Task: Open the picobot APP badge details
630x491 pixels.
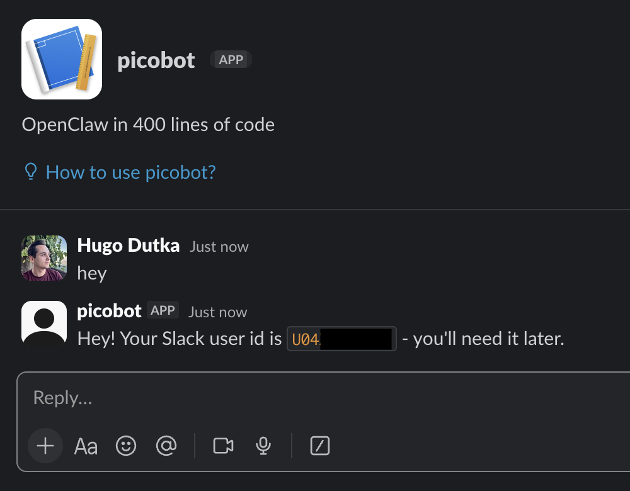Action: 230,59
